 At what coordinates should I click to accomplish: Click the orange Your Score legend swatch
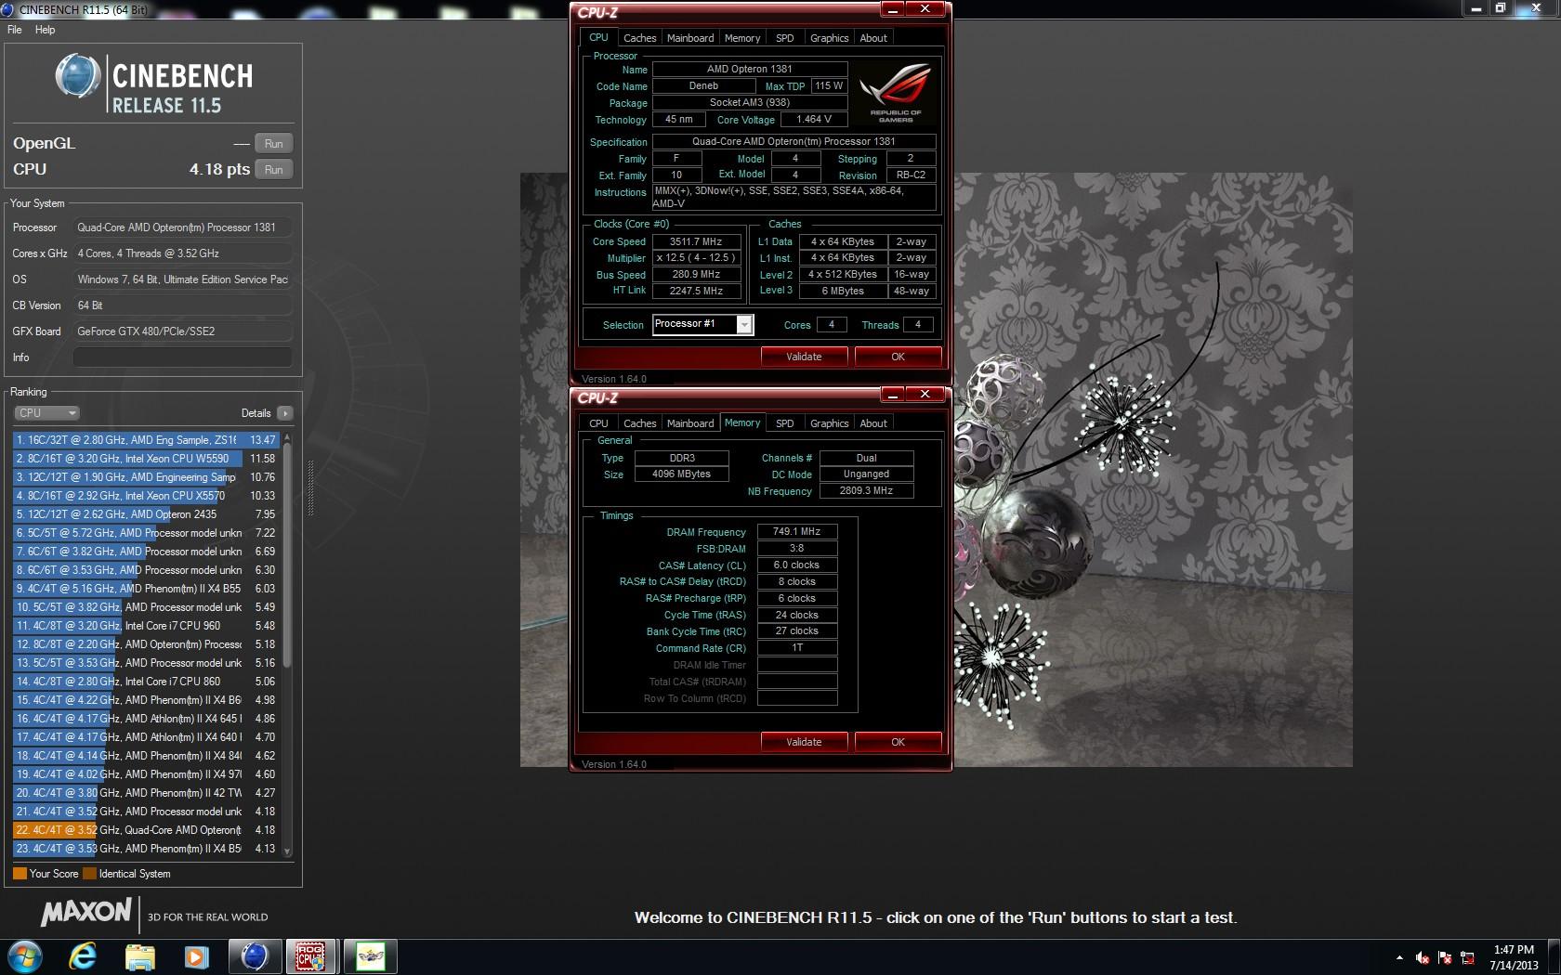(x=20, y=874)
